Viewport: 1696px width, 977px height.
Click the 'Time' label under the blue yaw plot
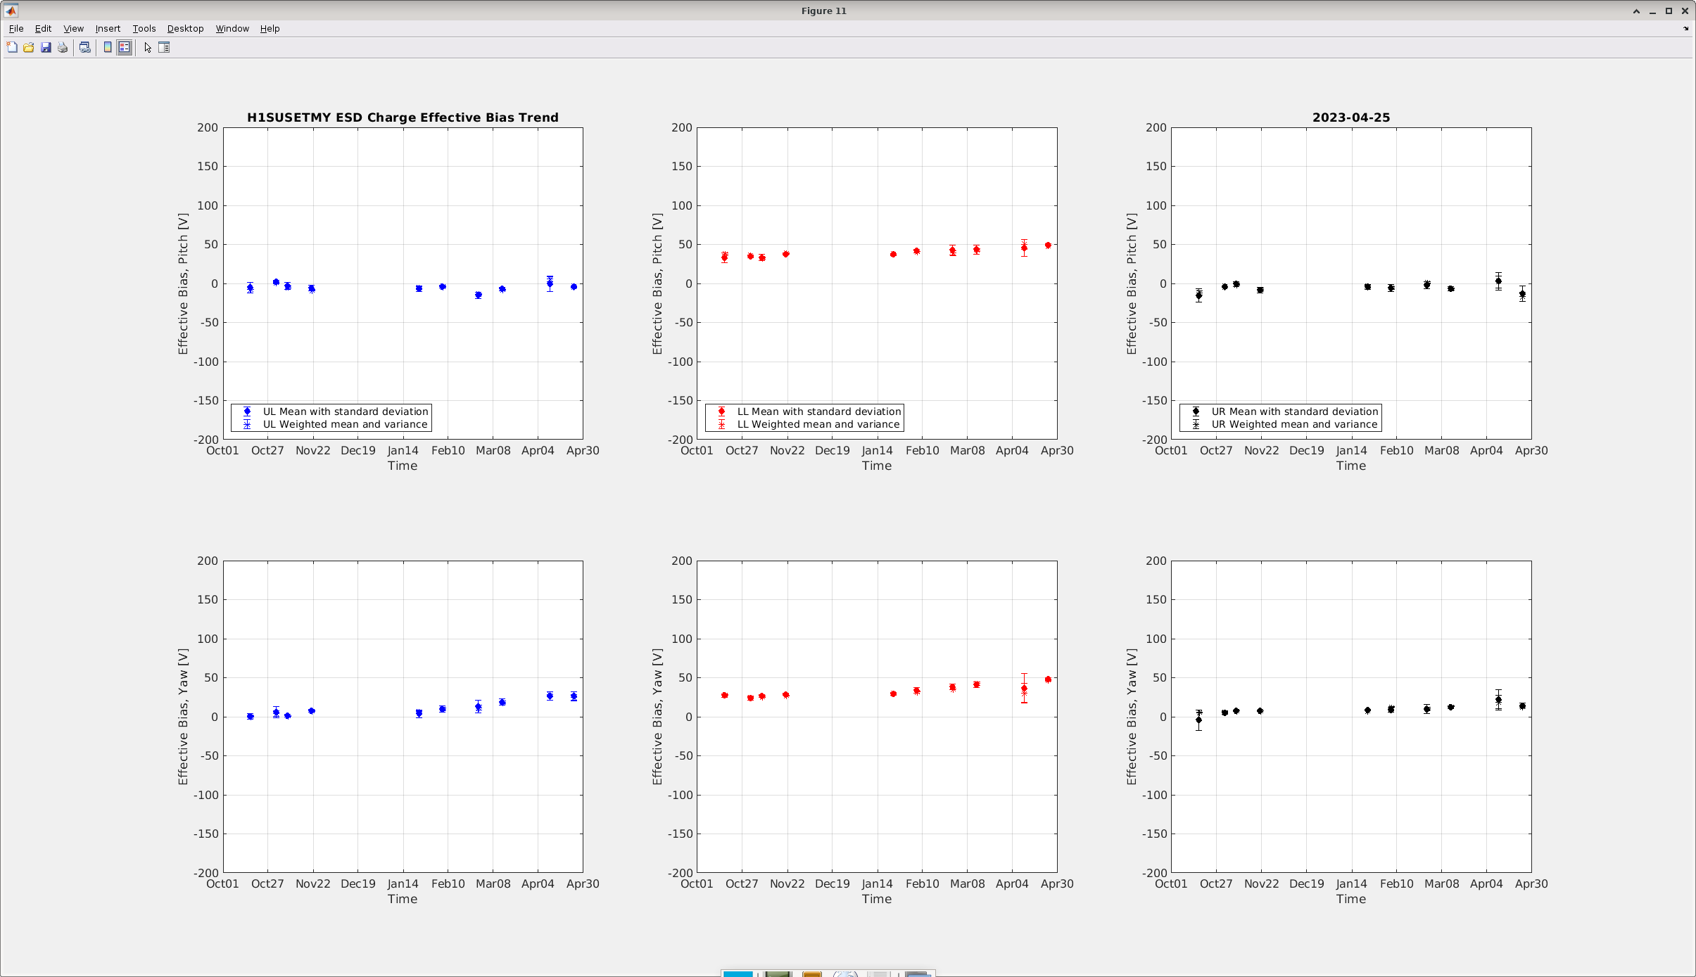click(403, 899)
